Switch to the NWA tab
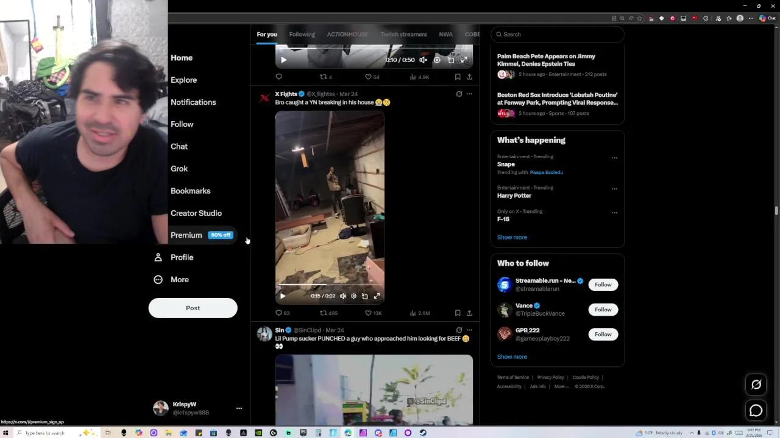Screen dimensions: 780x438 [x=446, y=35]
